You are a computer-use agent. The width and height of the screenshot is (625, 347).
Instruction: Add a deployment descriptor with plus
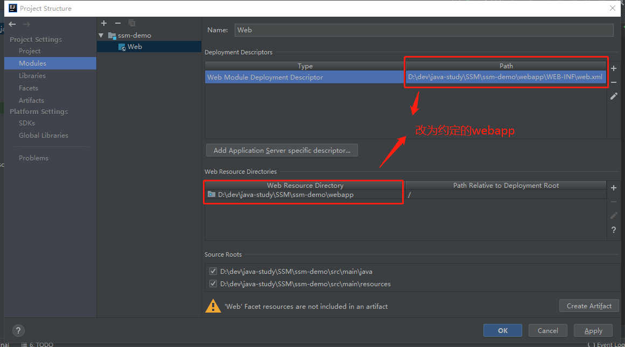(614, 68)
